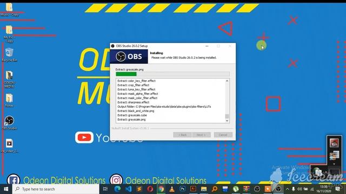The image size is (346, 194).
Task: Open VLC media player from taskbar
Action: (172, 189)
